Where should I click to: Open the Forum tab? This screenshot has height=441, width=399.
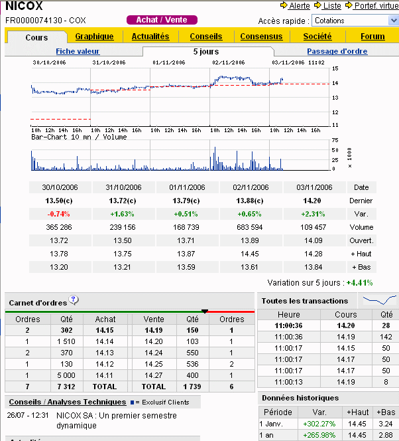point(372,37)
